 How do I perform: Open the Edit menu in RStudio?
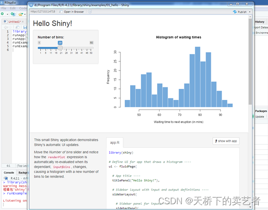coord(13,8)
